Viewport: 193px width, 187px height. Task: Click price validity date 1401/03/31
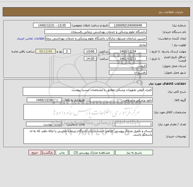pos(128,58)
